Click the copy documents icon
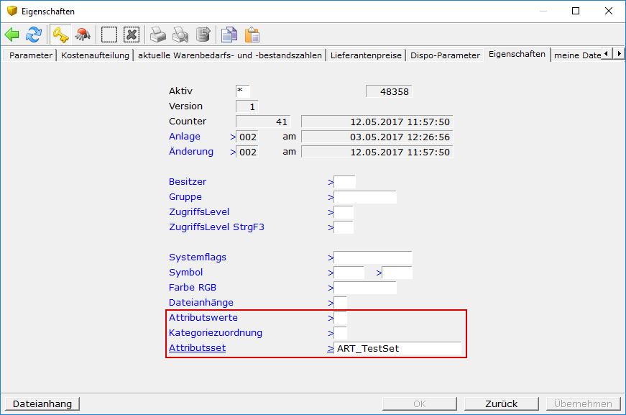626x415 pixels. coord(229,35)
